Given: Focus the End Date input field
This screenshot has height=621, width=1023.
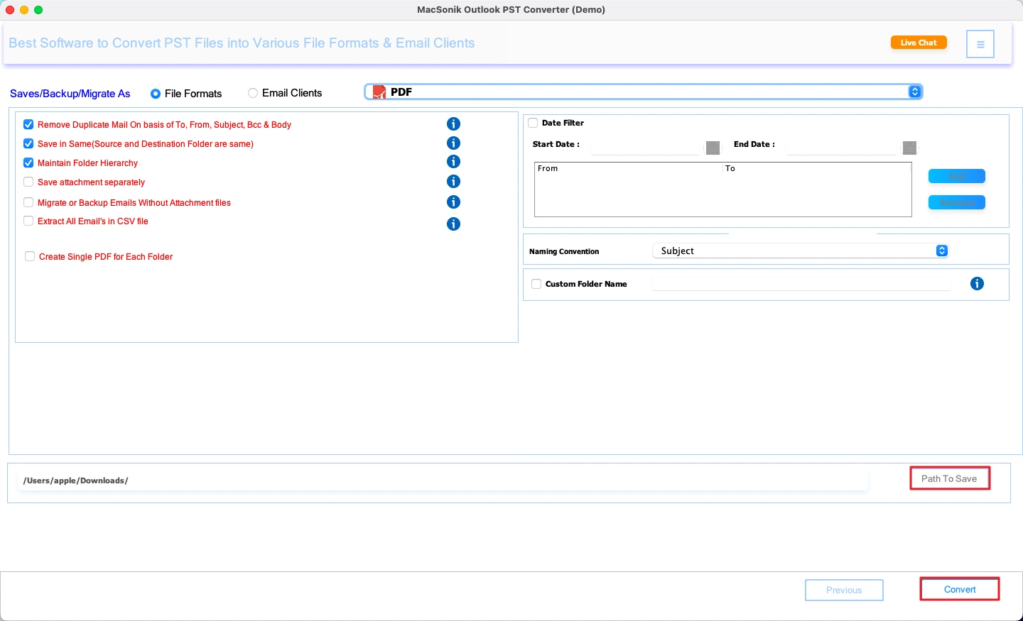Looking at the screenshot, I should (842, 148).
